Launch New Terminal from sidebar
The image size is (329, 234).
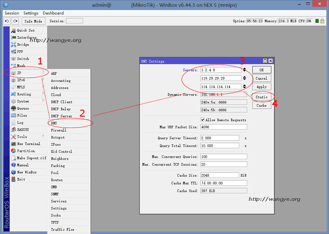pyautogui.click(x=29, y=144)
